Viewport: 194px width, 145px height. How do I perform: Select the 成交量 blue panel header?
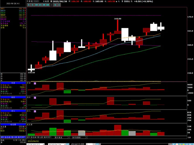coord(13,125)
